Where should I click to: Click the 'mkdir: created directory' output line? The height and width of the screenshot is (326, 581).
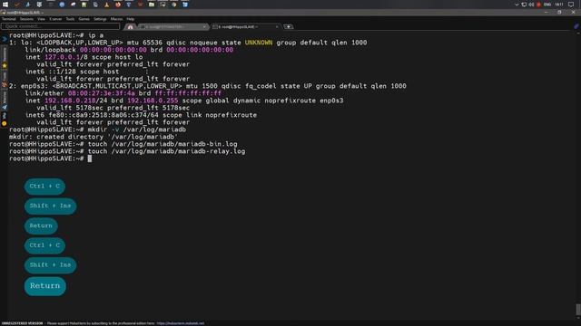(x=94, y=137)
